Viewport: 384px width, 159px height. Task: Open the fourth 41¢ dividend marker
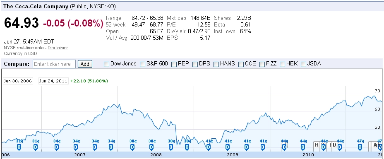point(263,147)
